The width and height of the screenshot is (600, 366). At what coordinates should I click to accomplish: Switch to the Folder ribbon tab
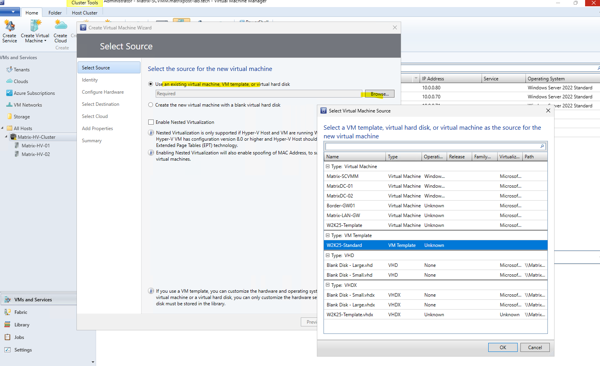point(55,13)
